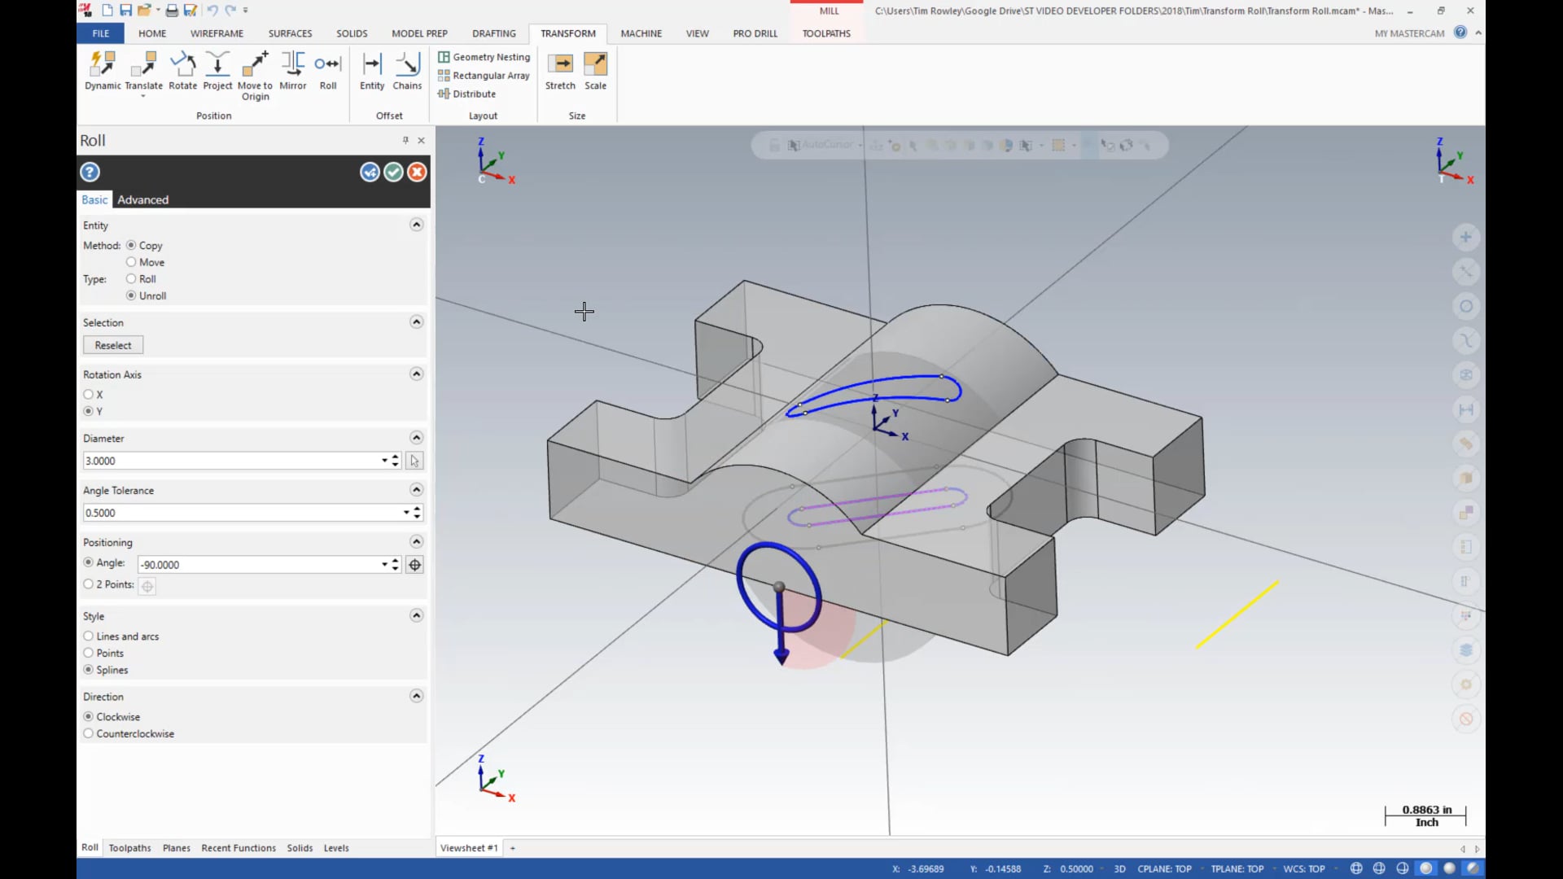The height and width of the screenshot is (879, 1563).
Task: Click OK and create new operation
Action: (370, 172)
